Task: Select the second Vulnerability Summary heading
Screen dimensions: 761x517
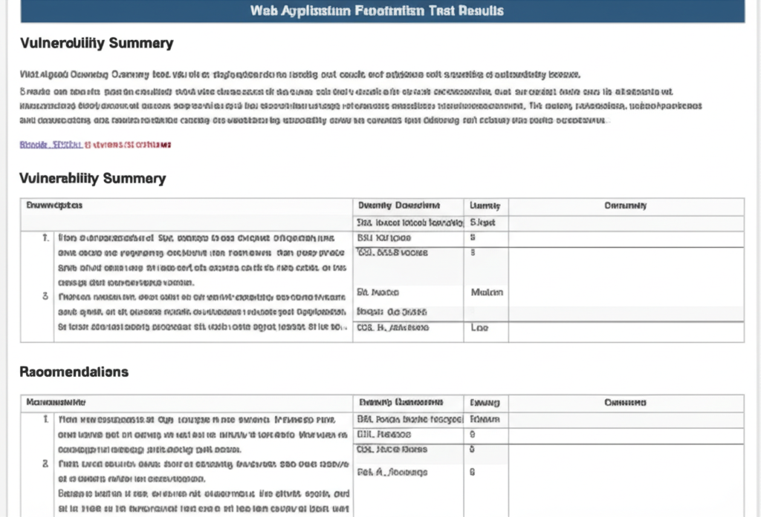Action: pyautogui.click(x=92, y=178)
